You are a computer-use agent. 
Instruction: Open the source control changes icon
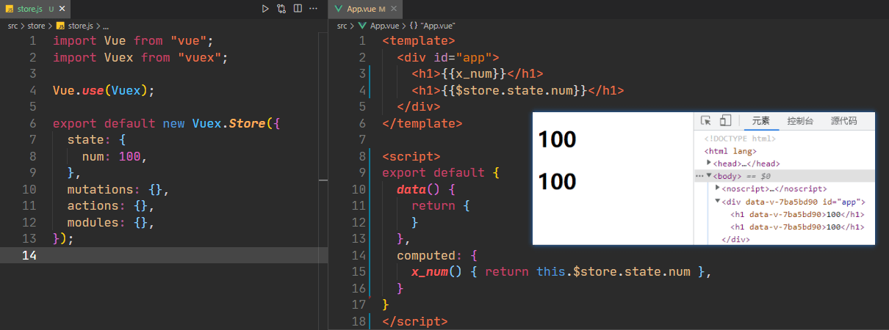pyautogui.click(x=281, y=9)
